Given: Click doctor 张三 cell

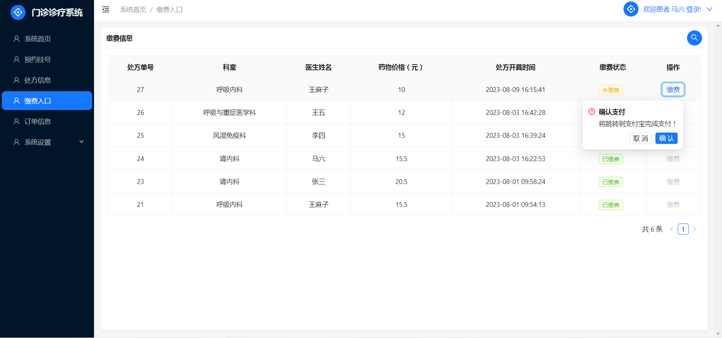Looking at the screenshot, I should tap(318, 181).
